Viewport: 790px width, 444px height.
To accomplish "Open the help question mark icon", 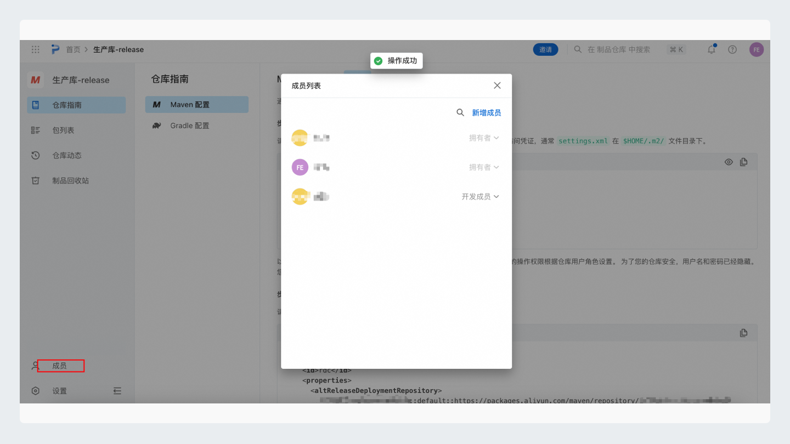I will (732, 49).
